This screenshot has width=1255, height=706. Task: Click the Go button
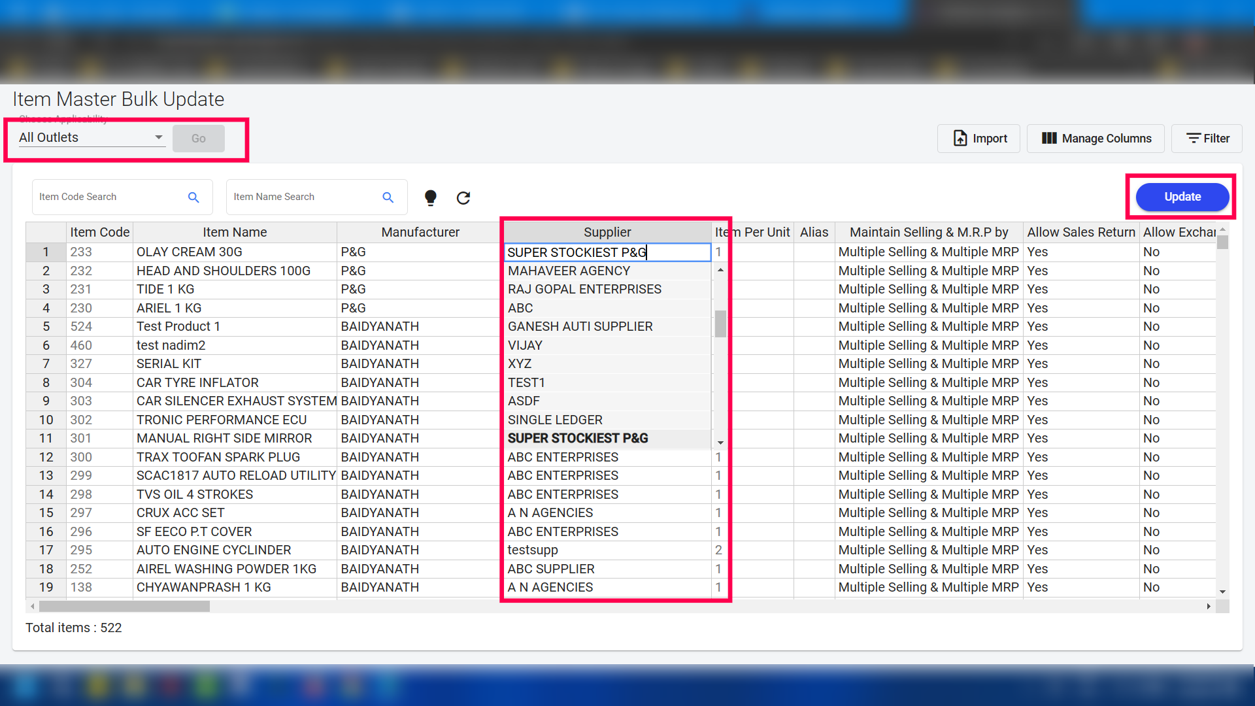(x=199, y=139)
